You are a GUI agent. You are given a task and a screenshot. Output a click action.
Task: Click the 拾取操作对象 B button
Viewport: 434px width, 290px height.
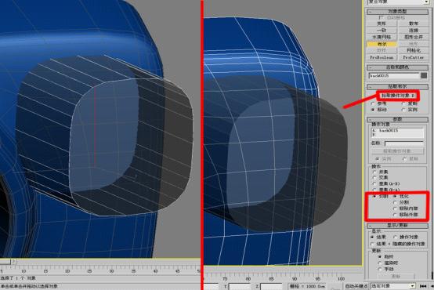398,96
